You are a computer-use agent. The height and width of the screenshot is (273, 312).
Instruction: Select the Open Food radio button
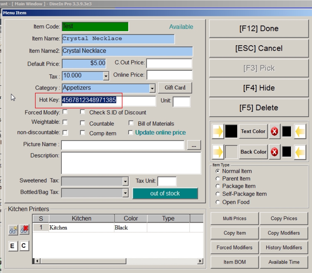click(218, 202)
